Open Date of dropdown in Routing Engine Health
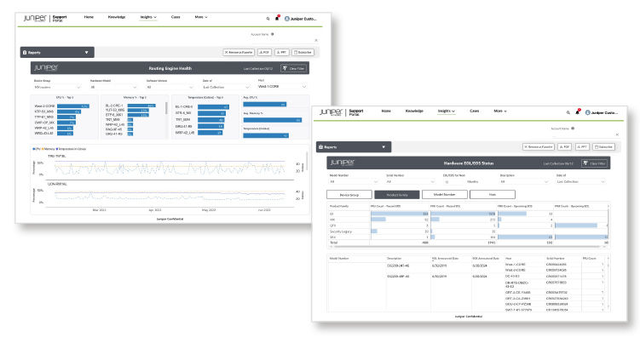 (226, 87)
